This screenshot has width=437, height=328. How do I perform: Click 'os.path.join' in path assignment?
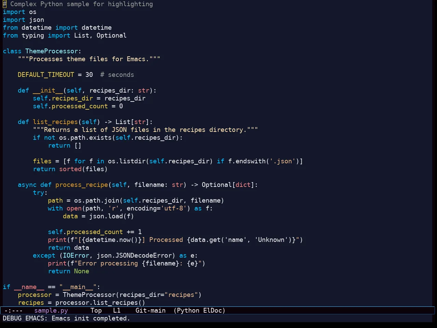tap(97, 201)
